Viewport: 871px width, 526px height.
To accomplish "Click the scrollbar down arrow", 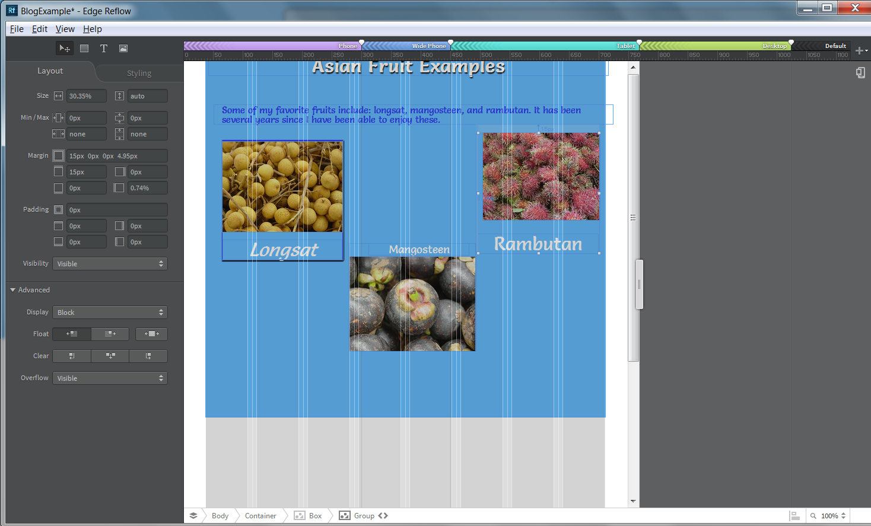I will tap(633, 501).
